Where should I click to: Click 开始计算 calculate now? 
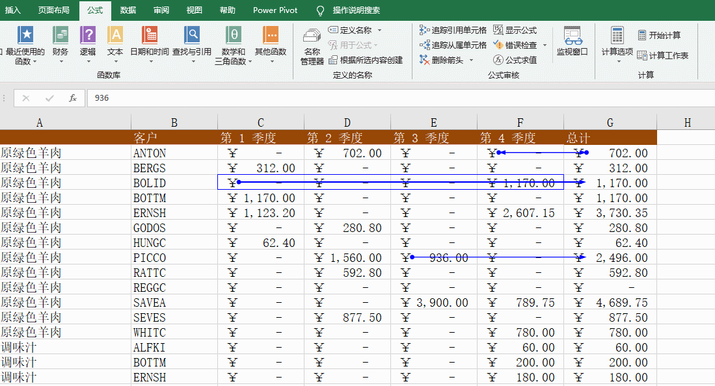pos(659,35)
